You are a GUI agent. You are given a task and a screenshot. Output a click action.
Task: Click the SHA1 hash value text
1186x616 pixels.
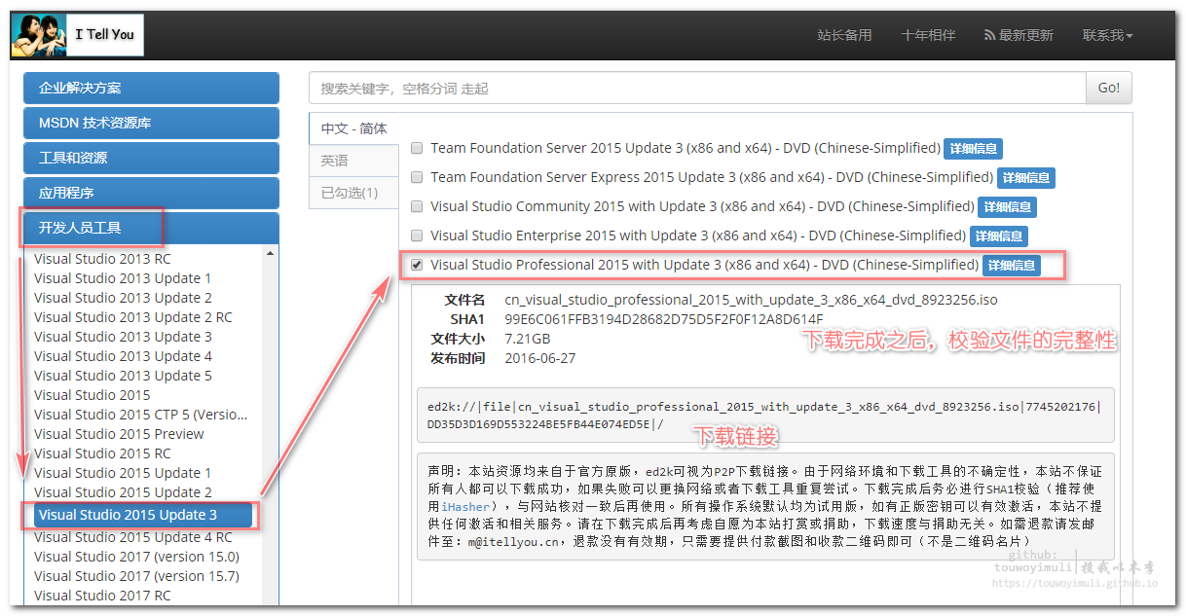click(663, 319)
